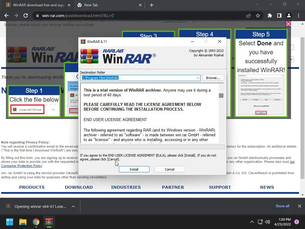
Task: Open the volume tray icon
Action: tap(268, 222)
